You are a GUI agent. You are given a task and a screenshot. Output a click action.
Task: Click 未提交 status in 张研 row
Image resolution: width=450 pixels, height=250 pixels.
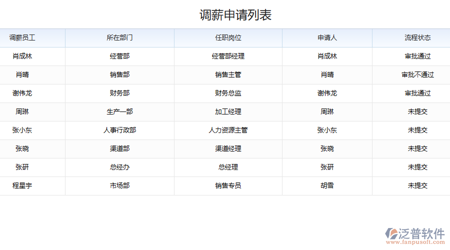coord(417,167)
